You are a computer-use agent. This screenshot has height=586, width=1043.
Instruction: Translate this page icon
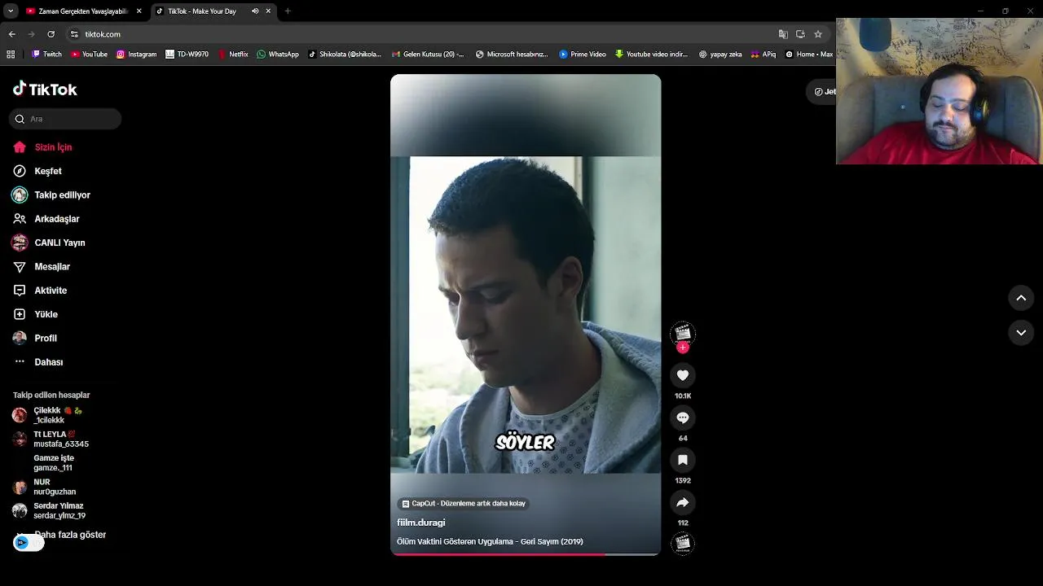point(783,34)
